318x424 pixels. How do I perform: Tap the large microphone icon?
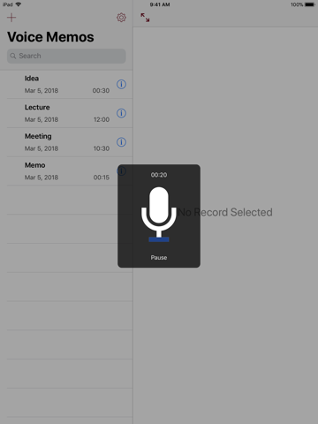pyautogui.click(x=159, y=215)
